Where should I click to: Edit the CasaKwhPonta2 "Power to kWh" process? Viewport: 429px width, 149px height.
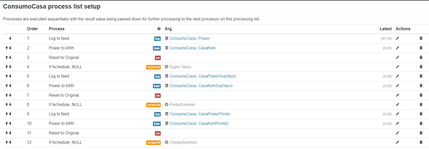click(398, 123)
